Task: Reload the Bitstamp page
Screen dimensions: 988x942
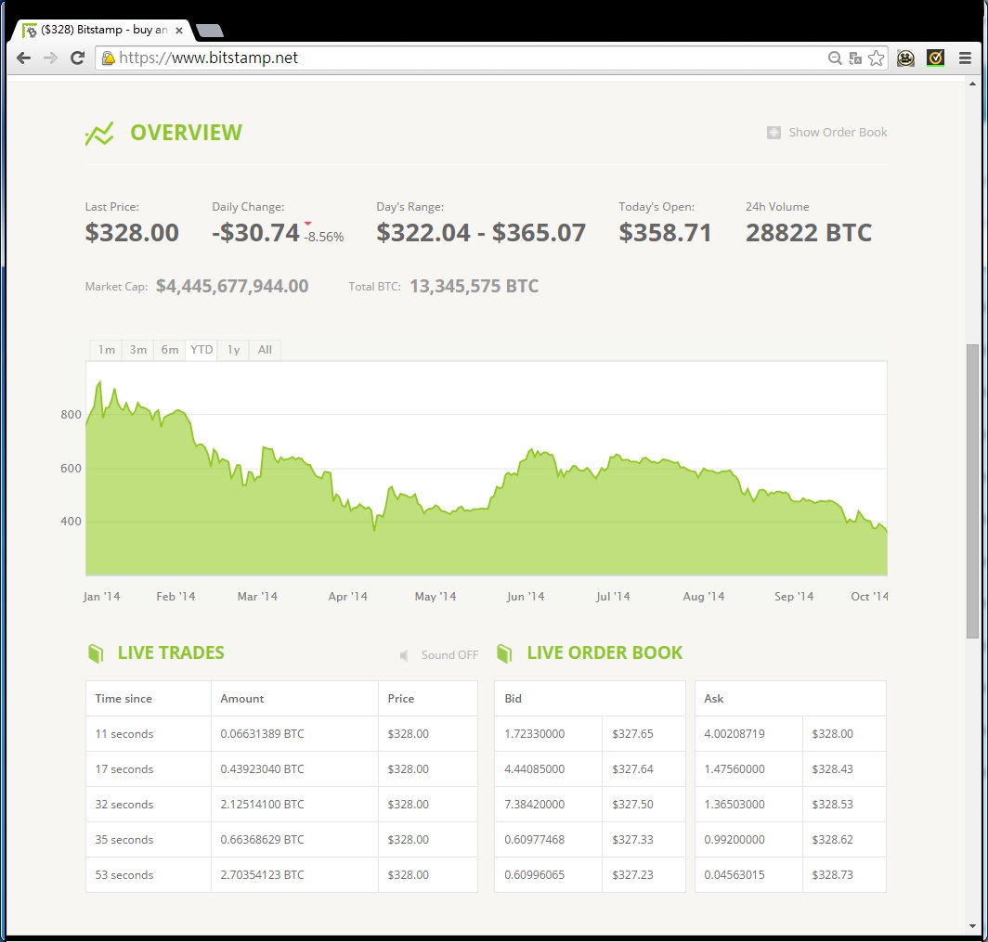Action: (77, 58)
